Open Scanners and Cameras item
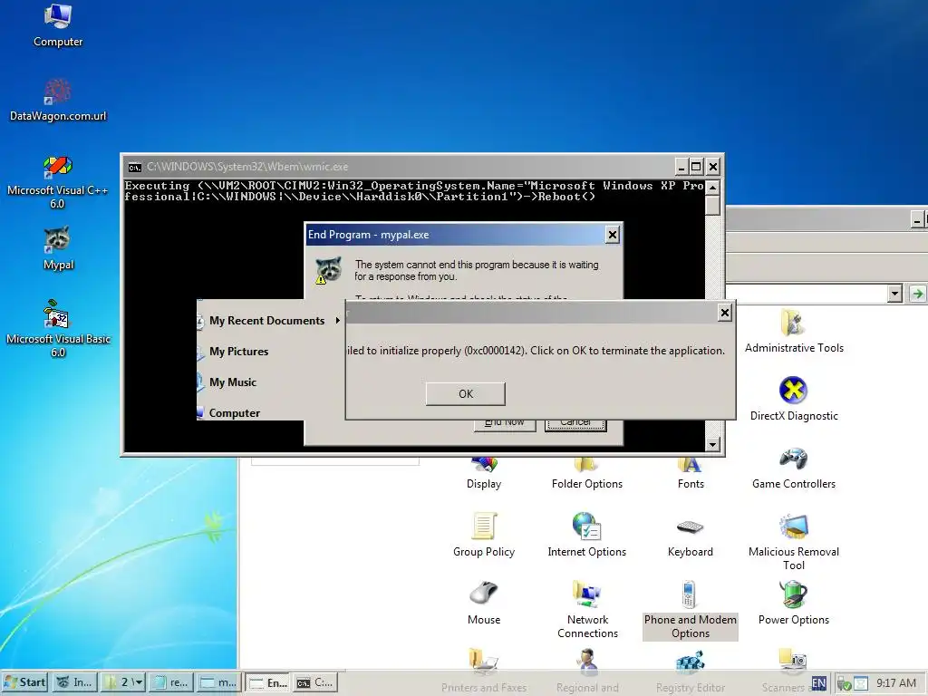The width and height of the screenshot is (928, 696). [x=794, y=672]
